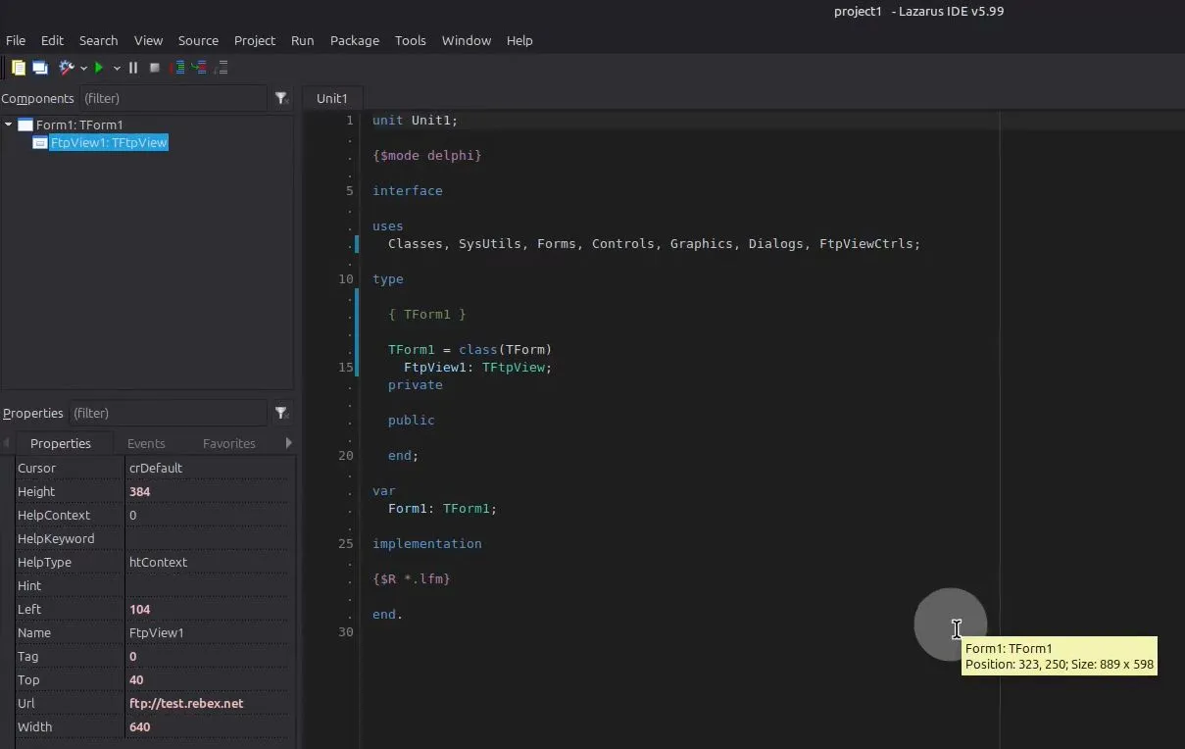Open the File menu
The width and height of the screenshot is (1185, 749).
point(16,40)
